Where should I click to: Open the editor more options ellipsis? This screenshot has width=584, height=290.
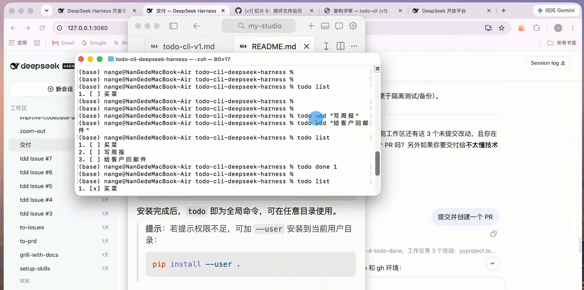click(x=354, y=46)
